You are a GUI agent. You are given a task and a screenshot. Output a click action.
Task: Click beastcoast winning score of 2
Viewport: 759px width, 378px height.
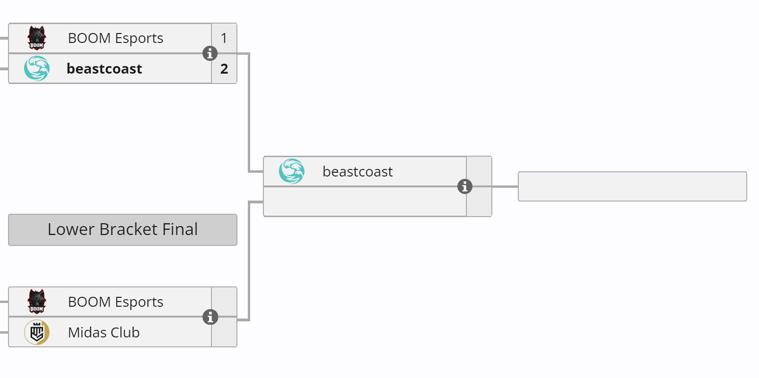coord(224,69)
